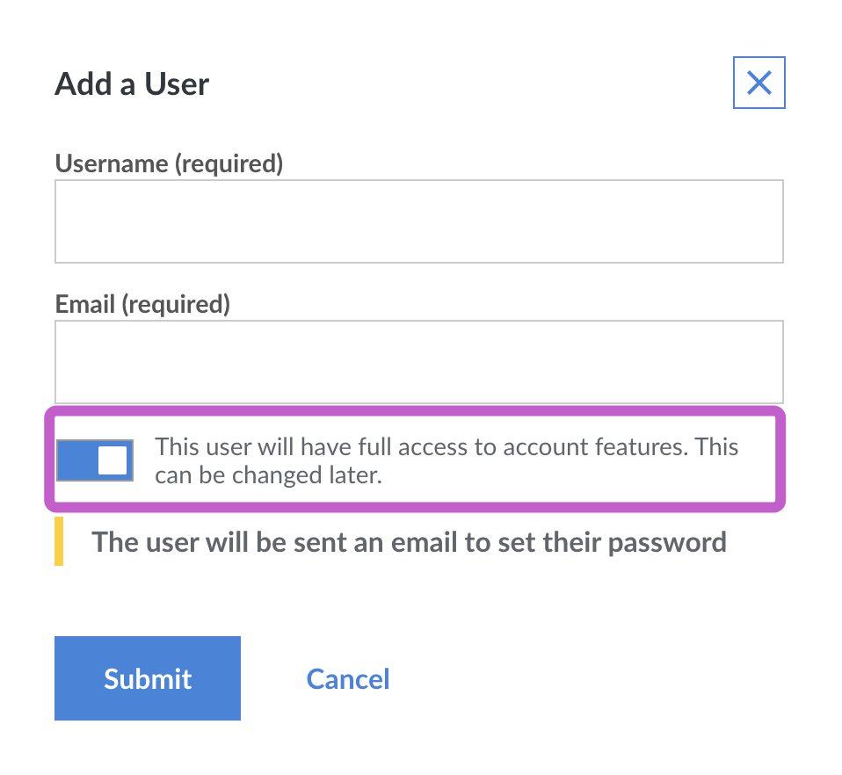Click the white knob of the access switch
Image resolution: width=842 pixels, height=775 pixels.
point(113,460)
